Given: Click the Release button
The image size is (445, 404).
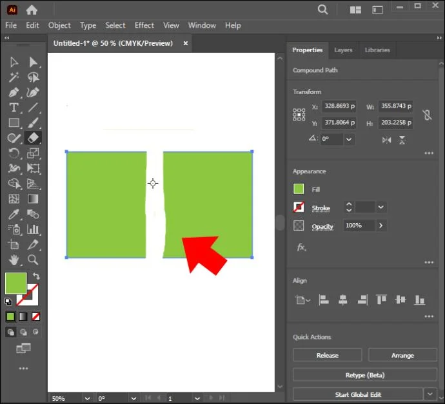Looking at the screenshot, I should click(x=328, y=355).
